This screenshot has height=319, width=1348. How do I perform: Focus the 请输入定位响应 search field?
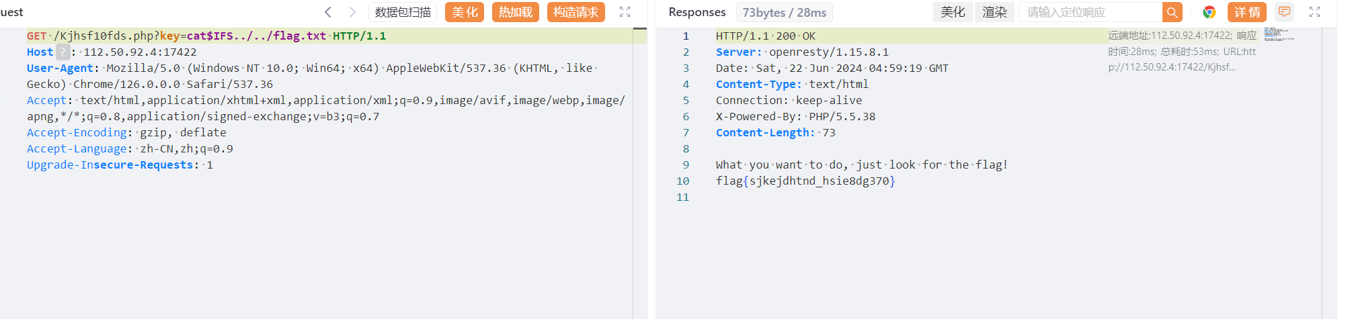[x=1091, y=12]
